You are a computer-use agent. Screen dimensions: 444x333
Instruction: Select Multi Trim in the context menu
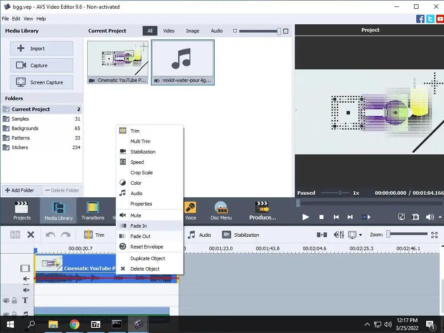coord(150,141)
